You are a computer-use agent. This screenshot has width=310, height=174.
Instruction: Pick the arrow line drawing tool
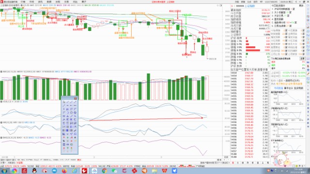[x=76, y=102]
